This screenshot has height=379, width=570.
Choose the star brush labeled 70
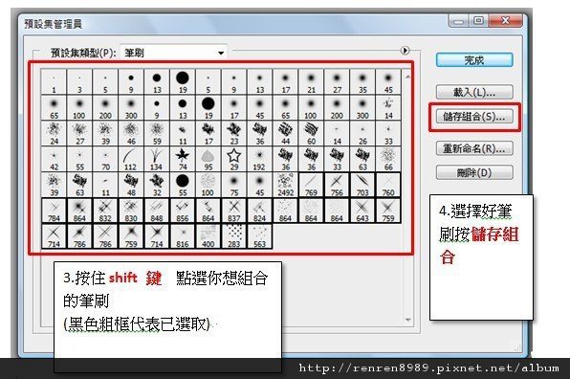pyautogui.click(x=105, y=160)
